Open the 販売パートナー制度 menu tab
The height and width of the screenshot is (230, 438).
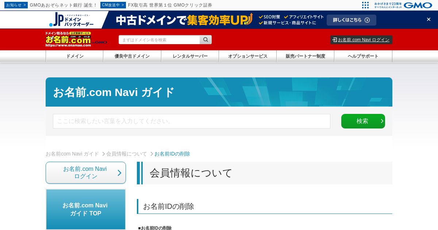305,56
